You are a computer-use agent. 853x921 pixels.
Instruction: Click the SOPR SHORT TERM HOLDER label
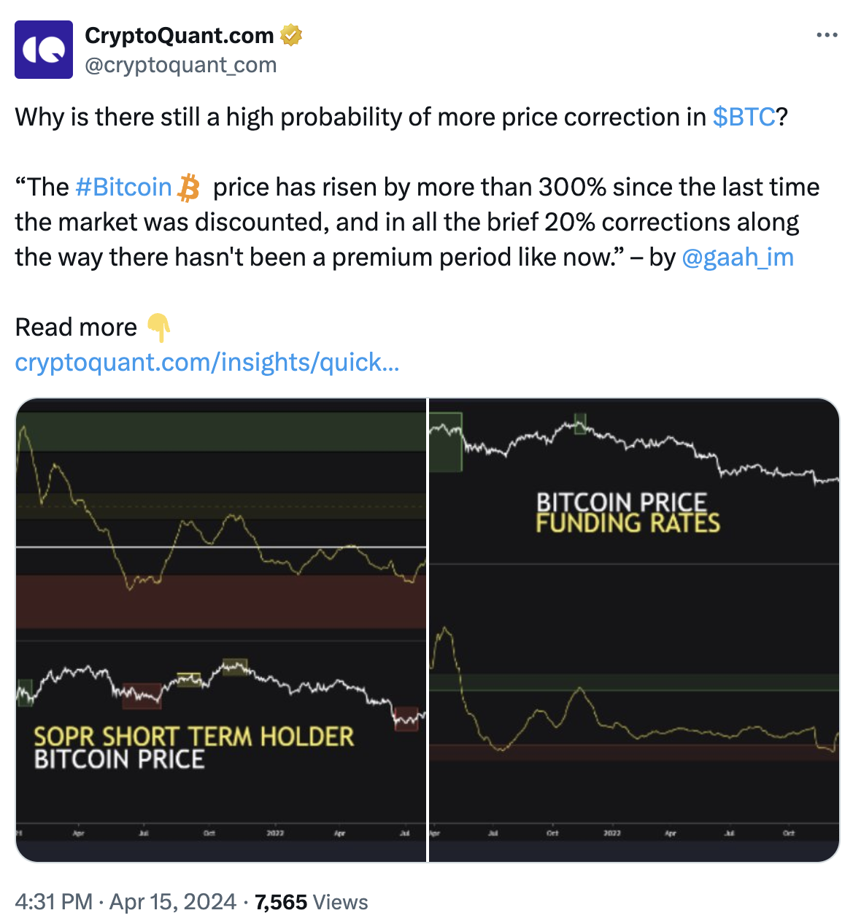tap(194, 736)
